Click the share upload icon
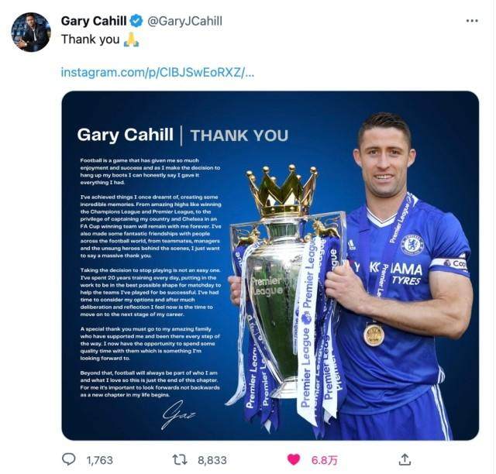Viewport: 496px width, 474px height. click(x=405, y=459)
